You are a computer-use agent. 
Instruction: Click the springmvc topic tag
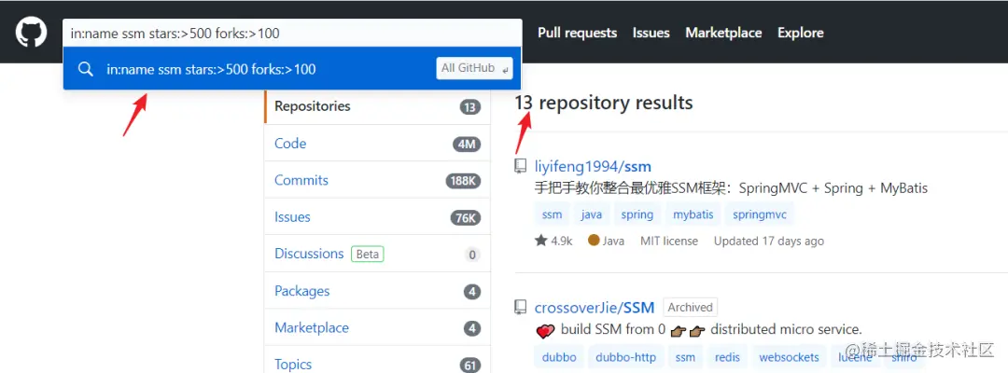coord(760,214)
